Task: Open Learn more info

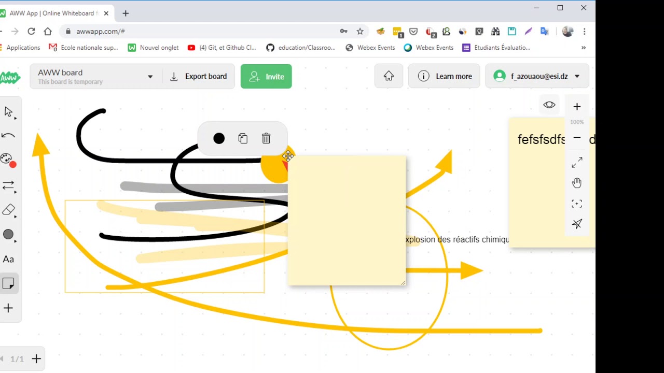Action: point(444,76)
